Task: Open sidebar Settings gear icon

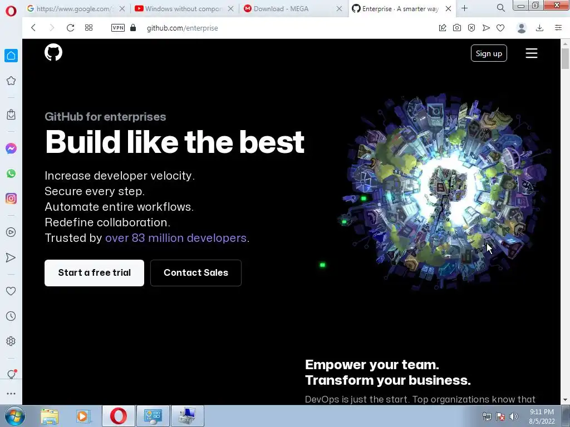Action: tap(11, 341)
